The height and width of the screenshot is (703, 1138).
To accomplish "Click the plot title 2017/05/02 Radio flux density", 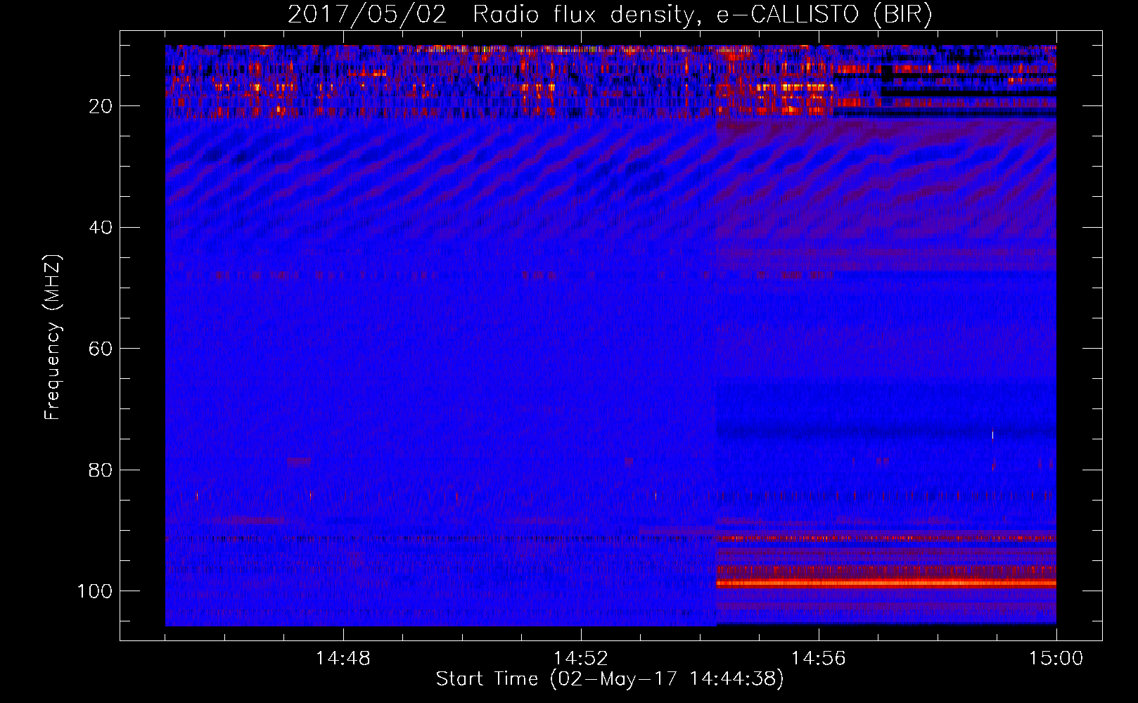I will 610,15.
